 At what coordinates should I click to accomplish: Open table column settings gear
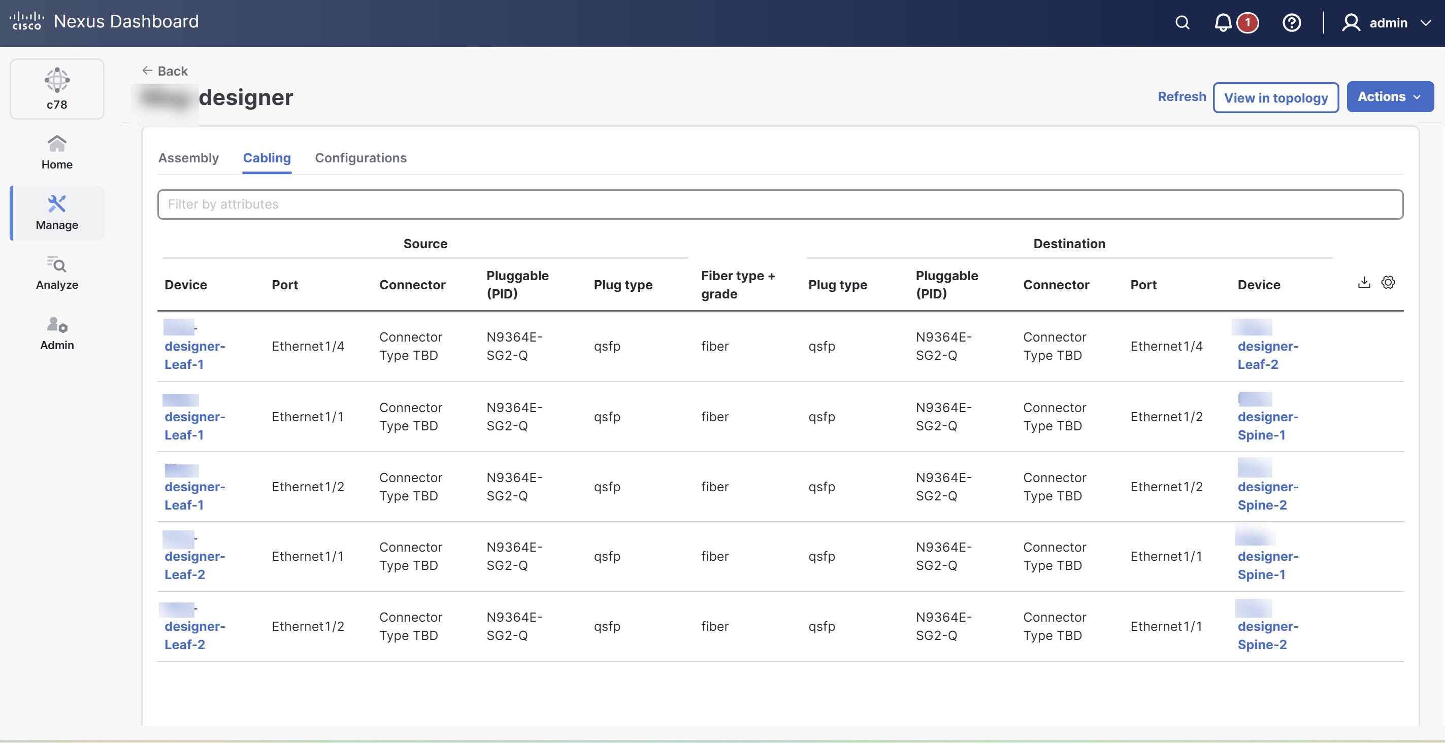tap(1388, 282)
